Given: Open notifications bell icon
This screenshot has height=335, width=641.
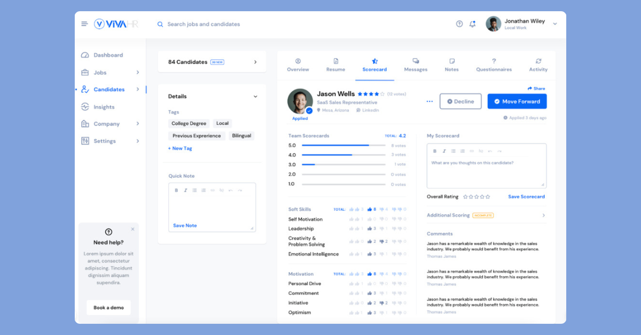Looking at the screenshot, I should 472,24.
